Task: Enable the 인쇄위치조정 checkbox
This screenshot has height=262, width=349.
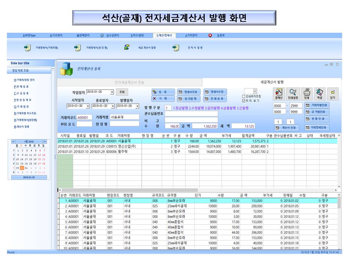Action: point(244,96)
